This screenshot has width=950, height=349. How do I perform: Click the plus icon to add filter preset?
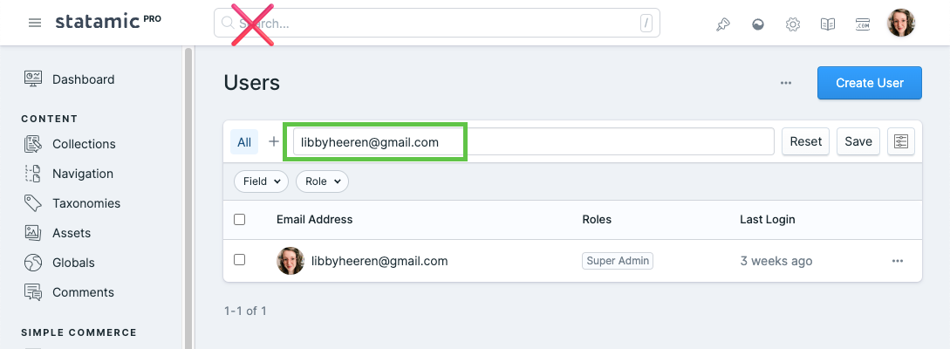click(x=274, y=141)
